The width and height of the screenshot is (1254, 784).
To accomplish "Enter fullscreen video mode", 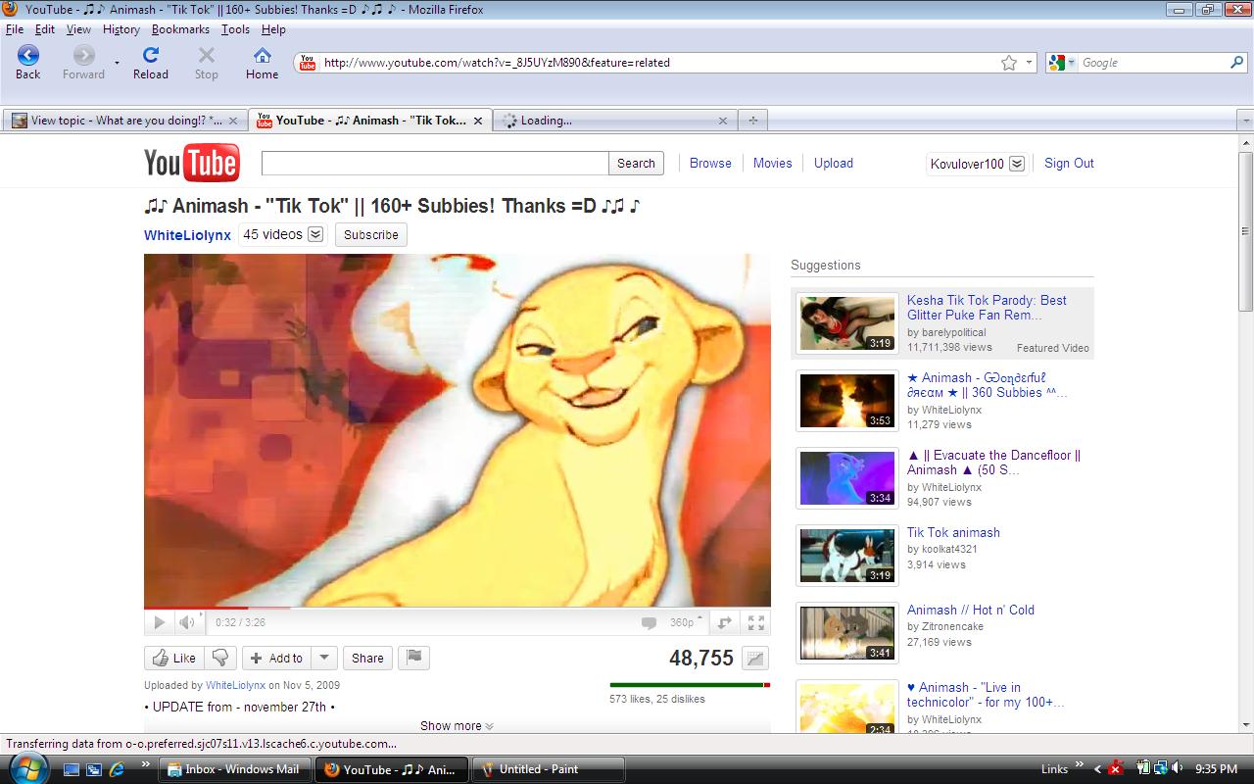I will (756, 622).
